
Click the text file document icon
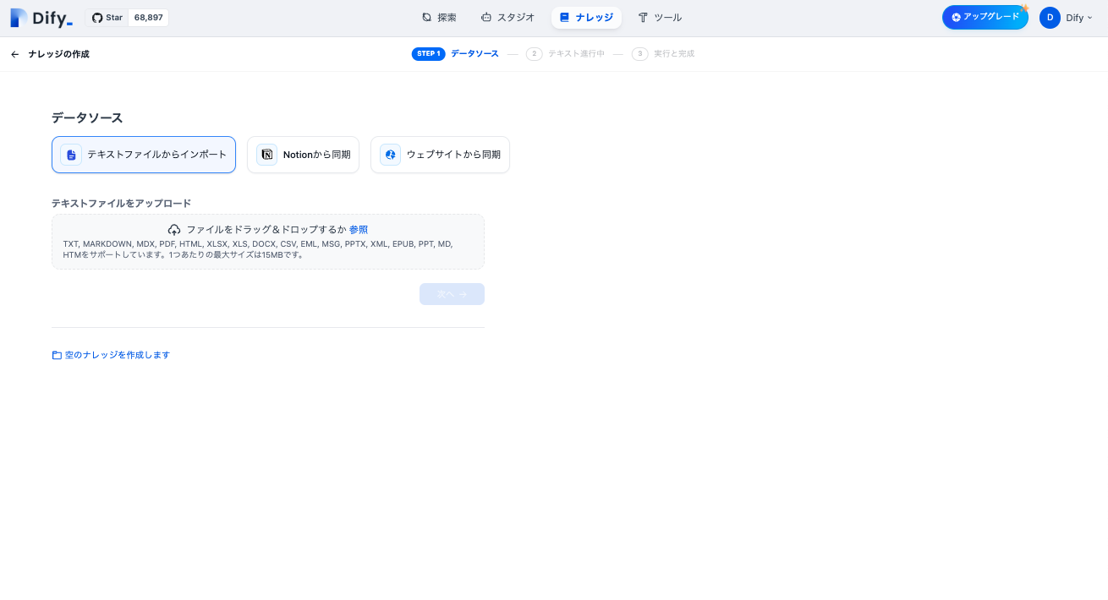point(71,155)
